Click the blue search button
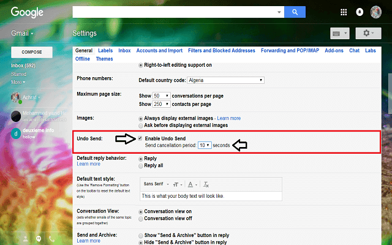The width and height of the screenshot is (392, 245). [x=295, y=12]
